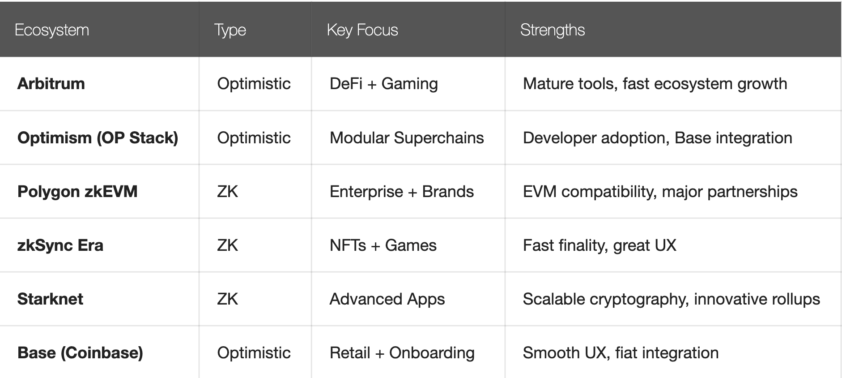
Task: Select the Smooth UX, fiat integration cell
Action: 621,352
